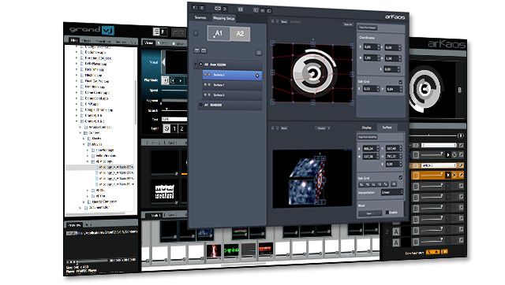The width and height of the screenshot is (505, 285).
Task: Click the small round icon left of A1 button
Action: (x=196, y=33)
